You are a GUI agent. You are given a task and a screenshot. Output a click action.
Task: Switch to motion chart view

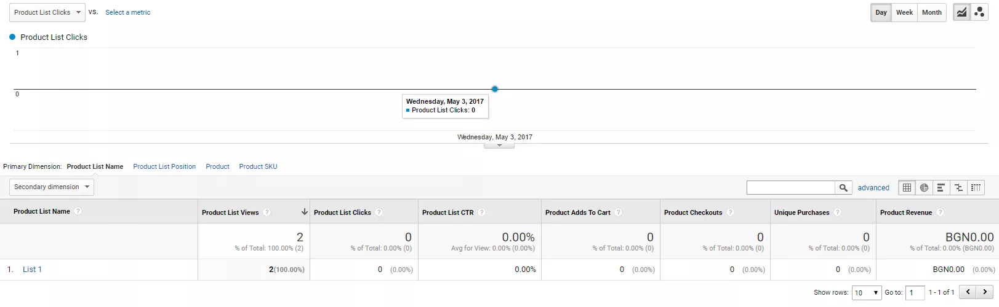pyautogui.click(x=979, y=12)
